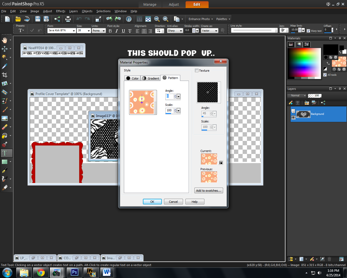
Task: Enable the Texture checkbox in Material Properties
Action: [x=197, y=71]
